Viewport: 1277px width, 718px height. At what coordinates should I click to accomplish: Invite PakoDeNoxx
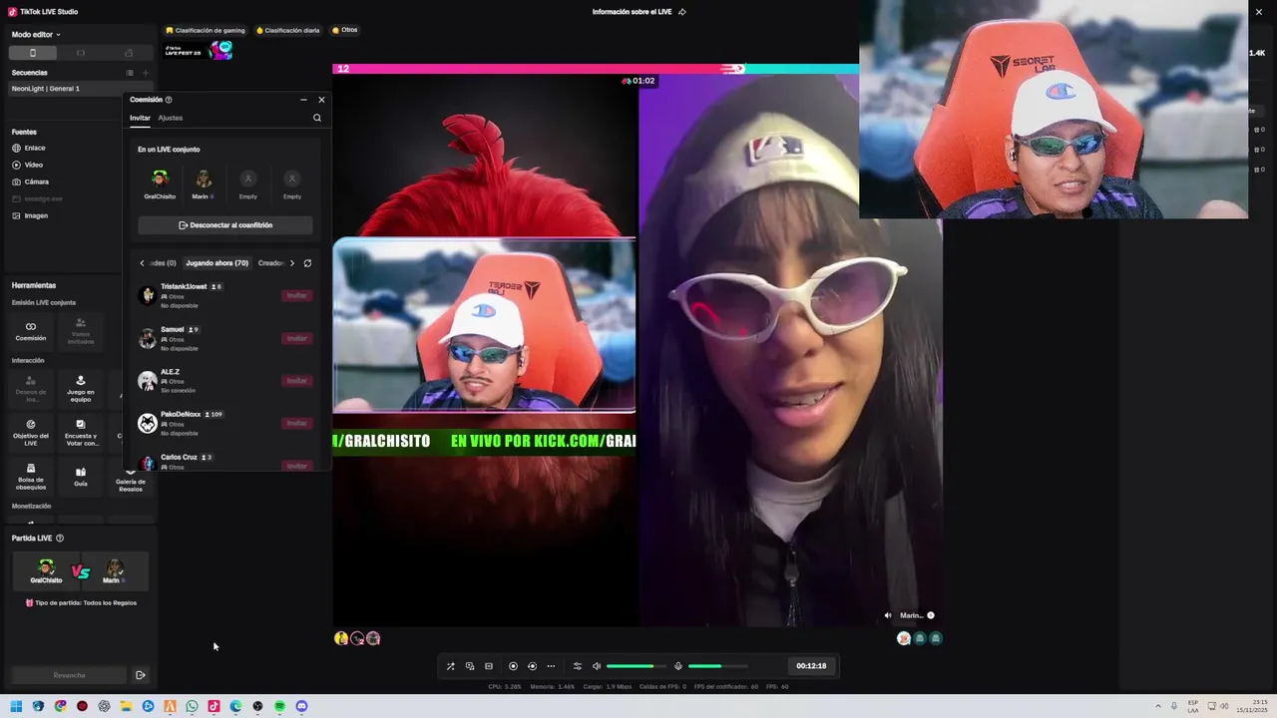(297, 423)
